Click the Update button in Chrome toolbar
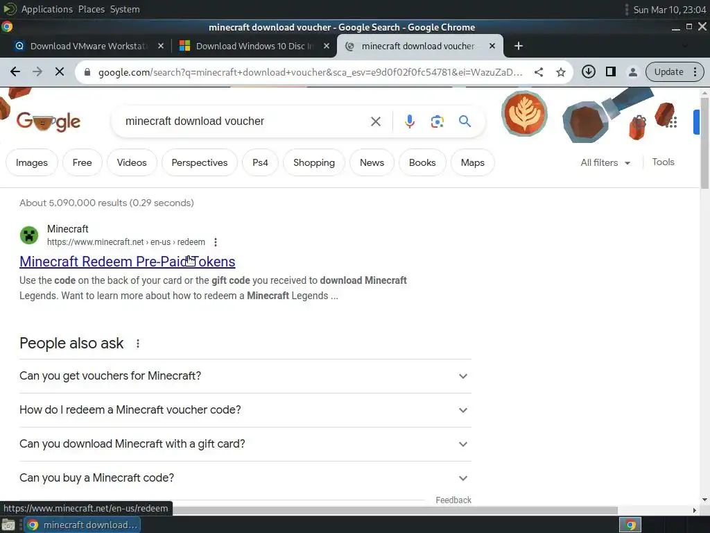710x533 pixels. click(x=674, y=71)
